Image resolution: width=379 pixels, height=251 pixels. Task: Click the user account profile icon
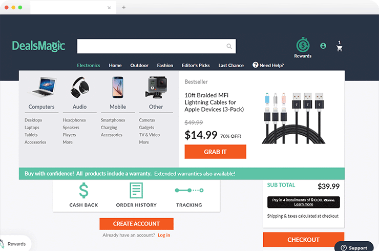pyautogui.click(x=323, y=46)
